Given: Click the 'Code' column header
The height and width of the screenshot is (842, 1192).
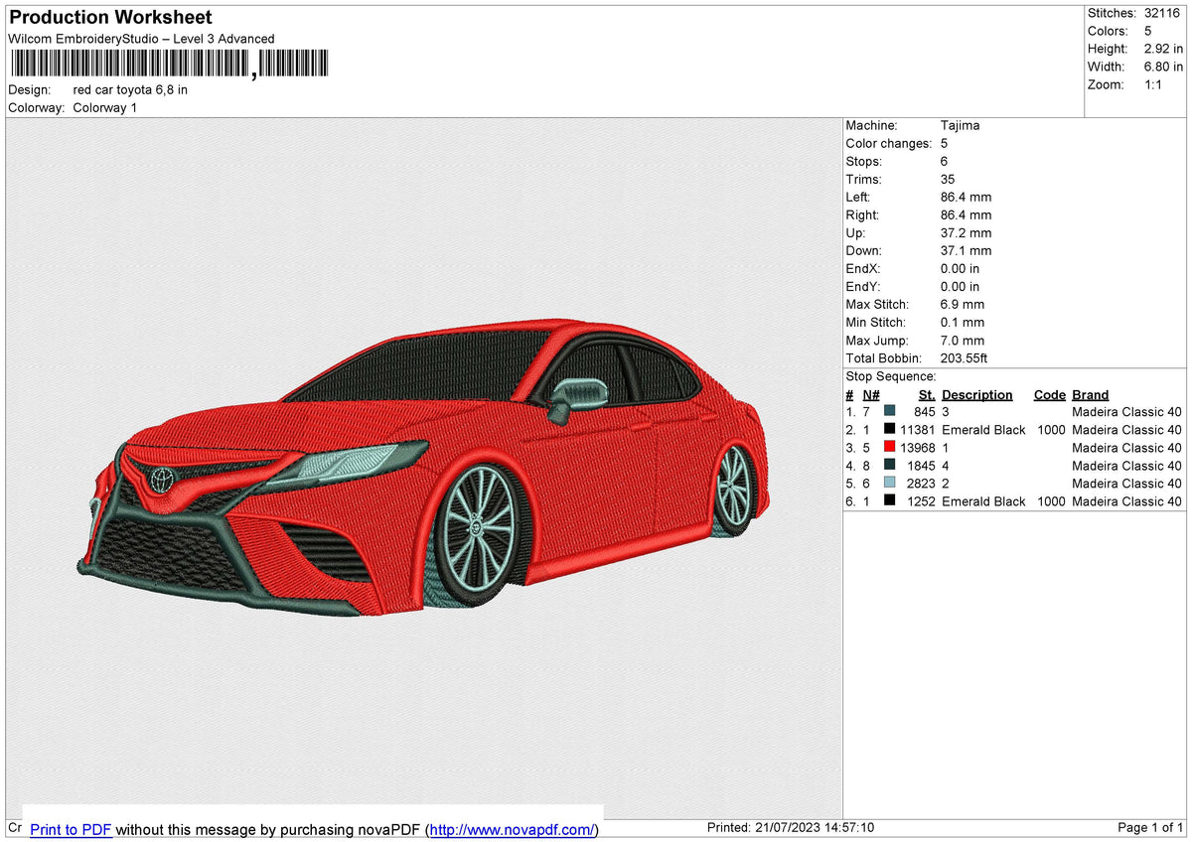Looking at the screenshot, I should click(x=1049, y=394).
